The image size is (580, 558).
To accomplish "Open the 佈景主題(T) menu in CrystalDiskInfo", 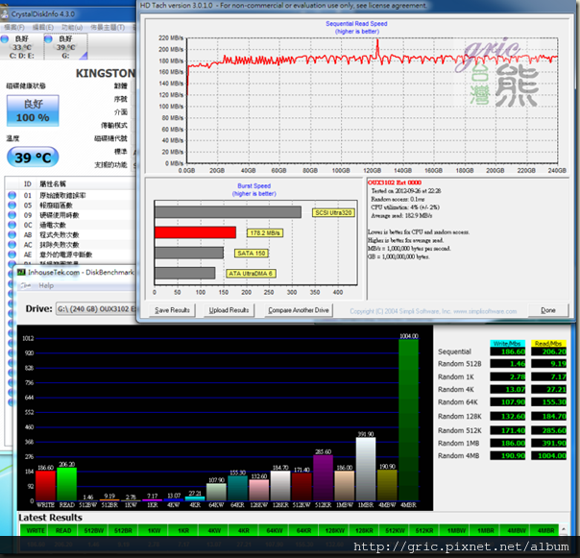I will [108, 28].
